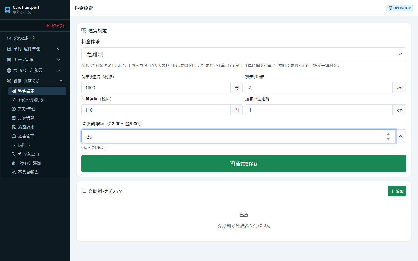Decrease 深夜割増率 with down arrow
The height and width of the screenshot is (261, 418).
(388, 139)
